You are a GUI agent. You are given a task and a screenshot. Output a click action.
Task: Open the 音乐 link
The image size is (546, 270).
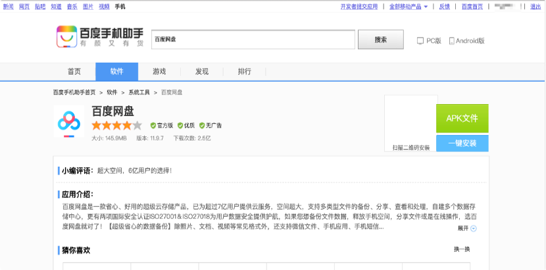tap(72, 7)
